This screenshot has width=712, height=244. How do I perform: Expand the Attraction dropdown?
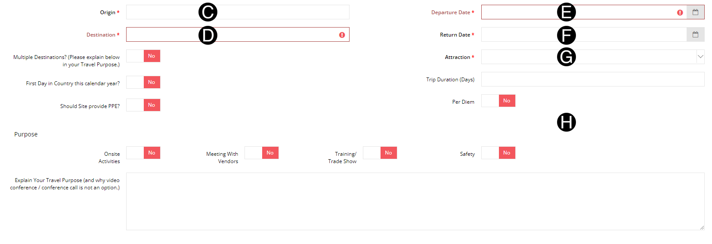(700, 57)
